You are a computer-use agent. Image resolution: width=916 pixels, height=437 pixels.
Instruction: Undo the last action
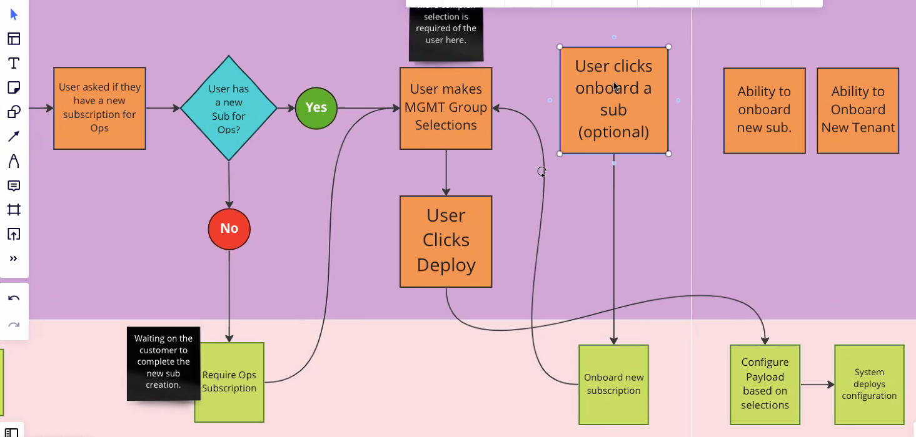14,298
